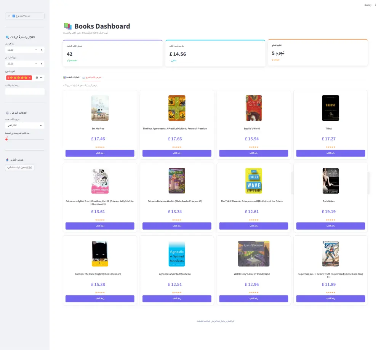
Task: Click the تحميل البيانات المفلترة (CSV) download button
Action: point(20,167)
